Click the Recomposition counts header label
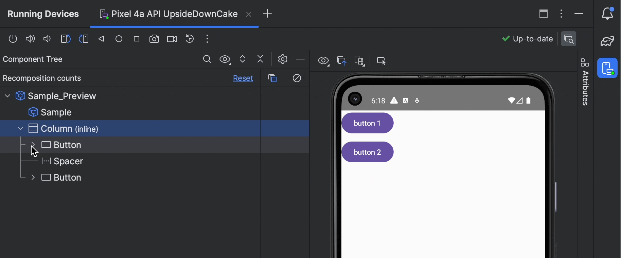Image resolution: width=621 pixels, height=258 pixels. click(42, 78)
